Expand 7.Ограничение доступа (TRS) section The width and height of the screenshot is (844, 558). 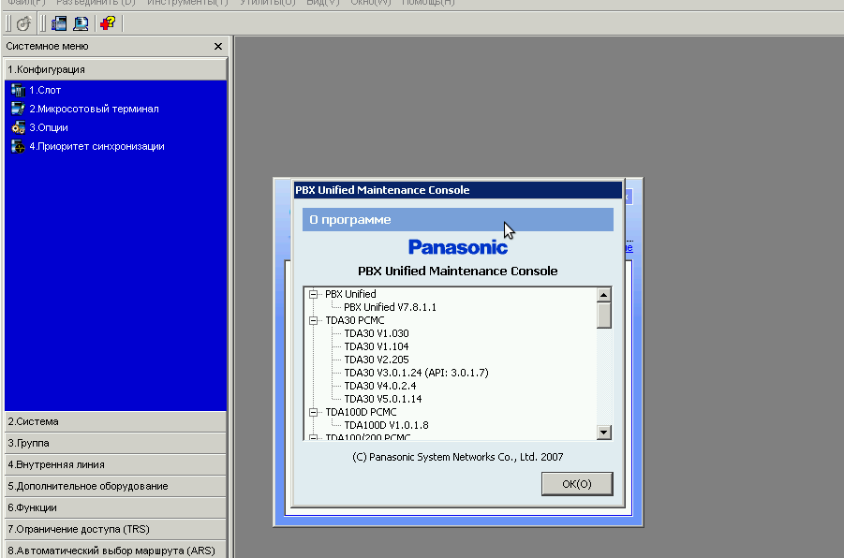point(116,530)
